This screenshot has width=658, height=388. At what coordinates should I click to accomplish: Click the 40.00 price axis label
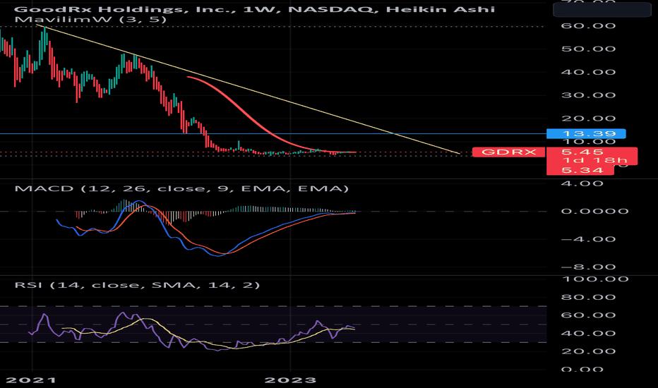[x=588, y=72]
